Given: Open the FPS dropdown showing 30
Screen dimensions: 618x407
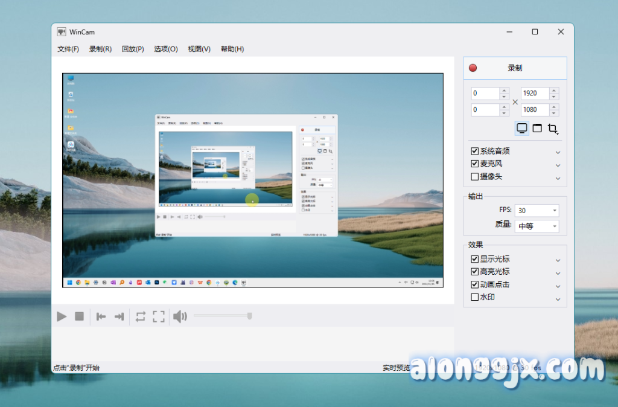Looking at the screenshot, I should pyautogui.click(x=537, y=211).
